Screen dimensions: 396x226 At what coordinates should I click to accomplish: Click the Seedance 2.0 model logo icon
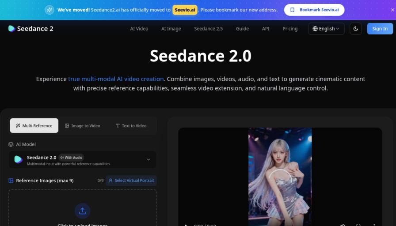(x=19, y=159)
